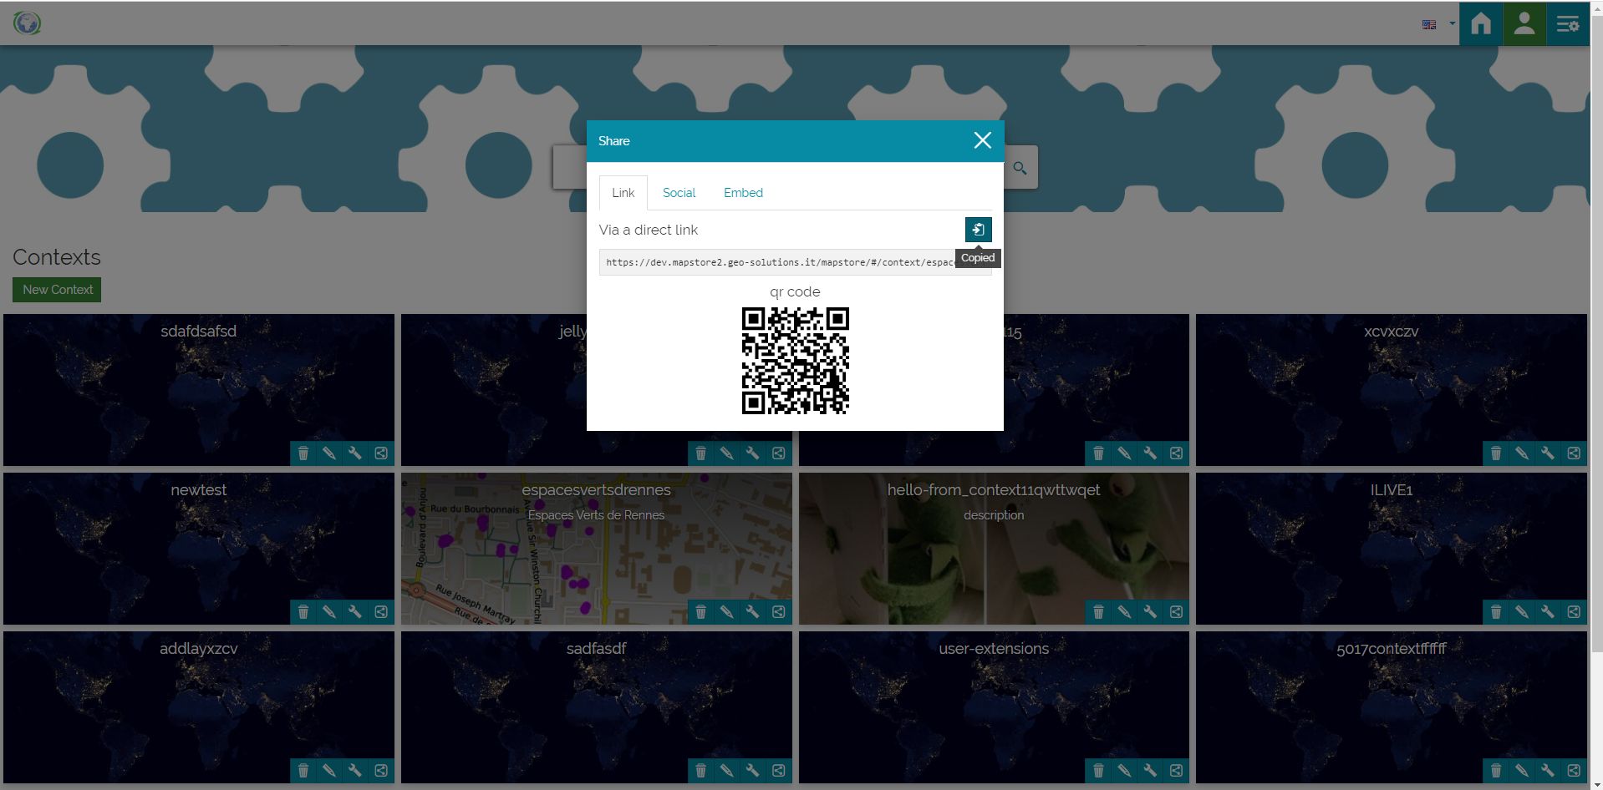The height and width of the screenshot is (790, 1603).
Task: Delete the xcvxczv context
Action: pos(1496,453)
